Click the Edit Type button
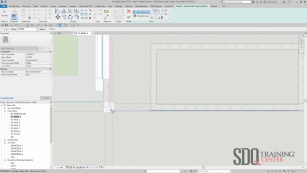This screenshot has height=173, width=307. 46,48
